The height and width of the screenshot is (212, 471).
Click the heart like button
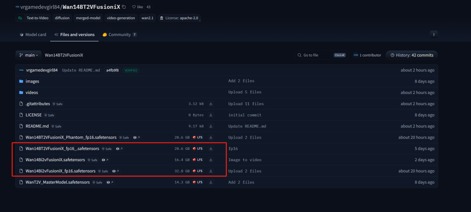point(138,7)
